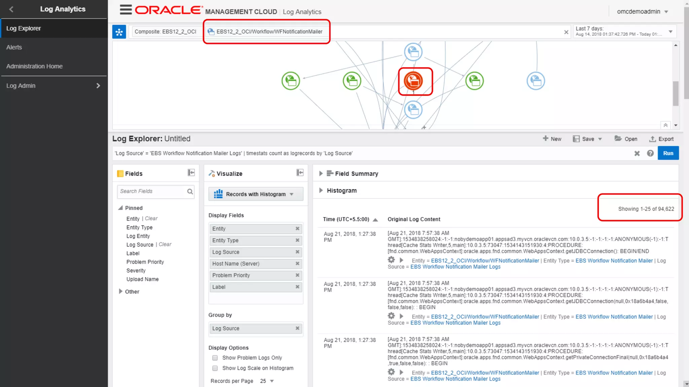Remove Log Source from Group by
The image size is (689, 387).
pyautogui.click(x=297, y=328)
